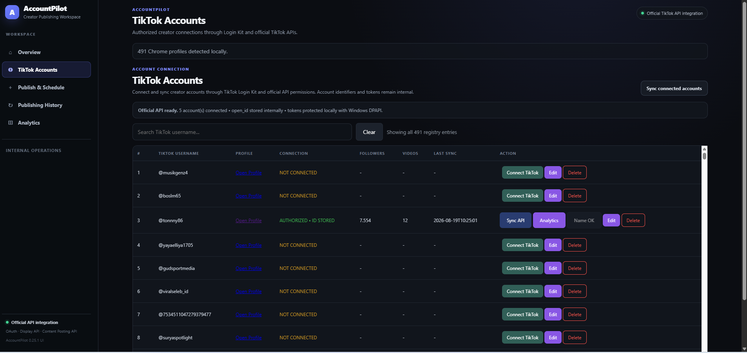Click the refresh icon beside Publishing History
Viewport: 747px width, 353px height.
tap(11, 105)
